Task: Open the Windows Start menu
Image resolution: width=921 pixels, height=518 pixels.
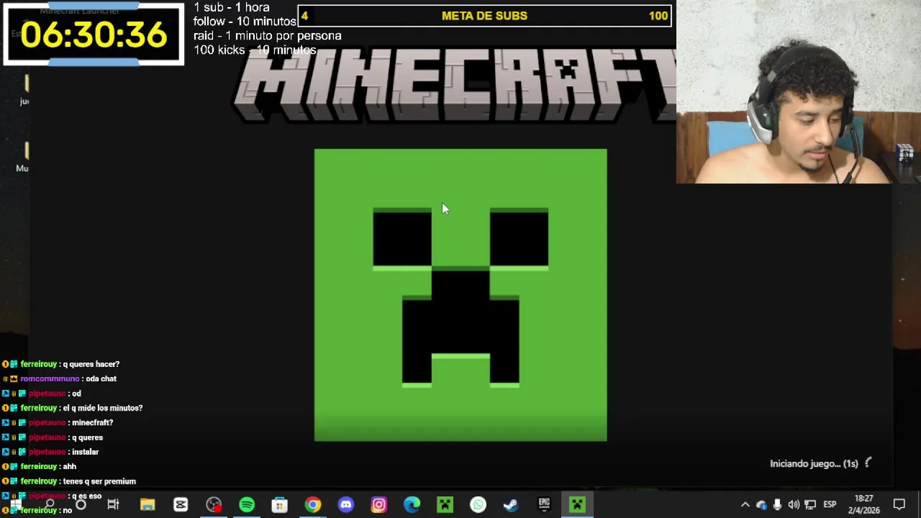Action: click(x=15, y=504)
